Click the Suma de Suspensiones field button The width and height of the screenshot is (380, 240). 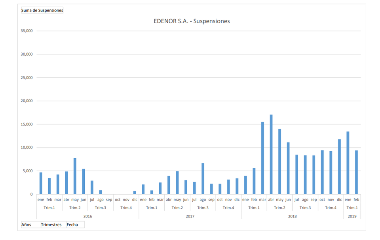point(42,10)
